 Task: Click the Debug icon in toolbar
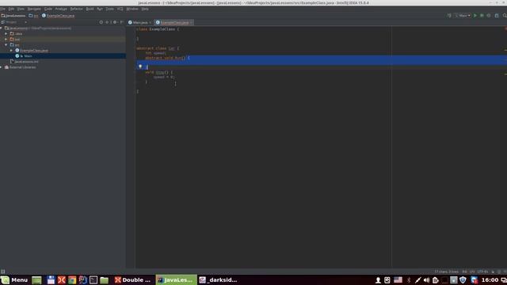click(482, 16)
